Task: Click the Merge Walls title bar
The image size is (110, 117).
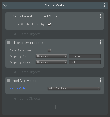Action: [55, 5]
